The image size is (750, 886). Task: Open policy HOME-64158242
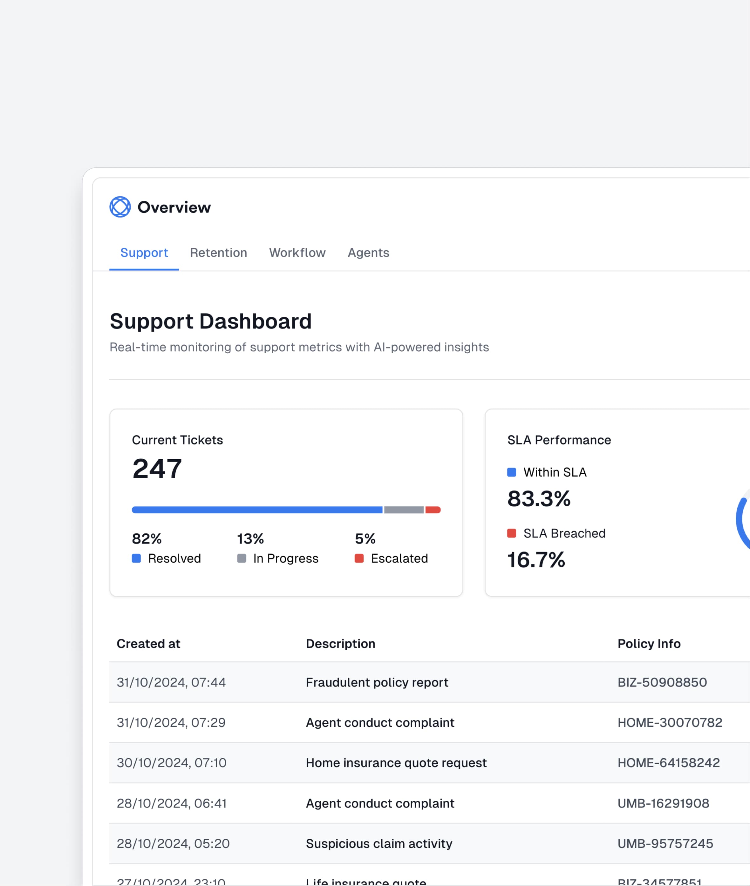tap(668, 763)
